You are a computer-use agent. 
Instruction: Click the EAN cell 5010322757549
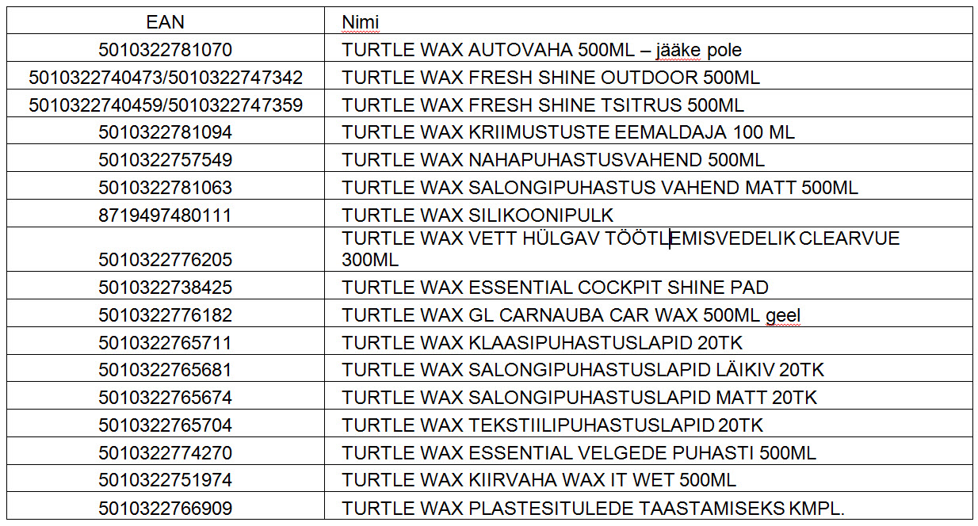coord(166,159)
